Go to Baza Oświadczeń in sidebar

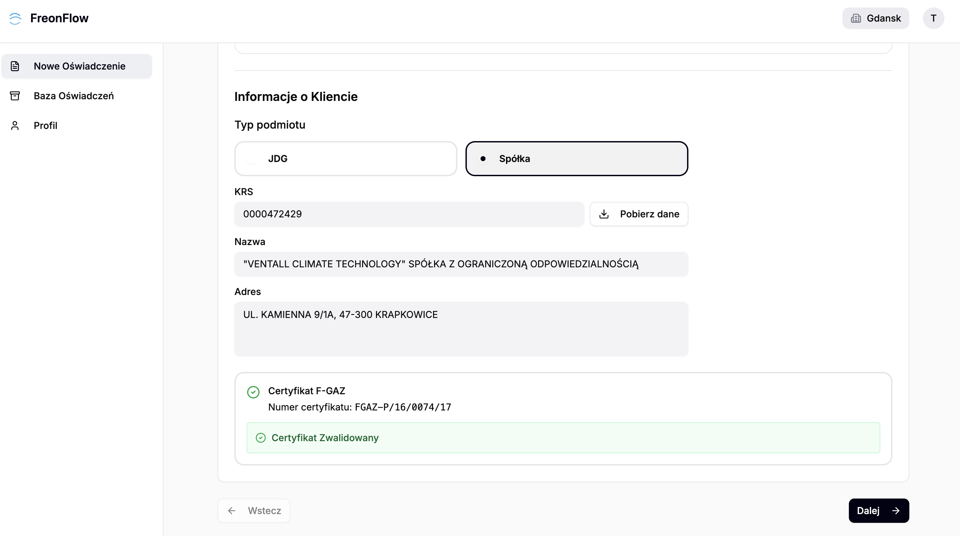(74, 96)
